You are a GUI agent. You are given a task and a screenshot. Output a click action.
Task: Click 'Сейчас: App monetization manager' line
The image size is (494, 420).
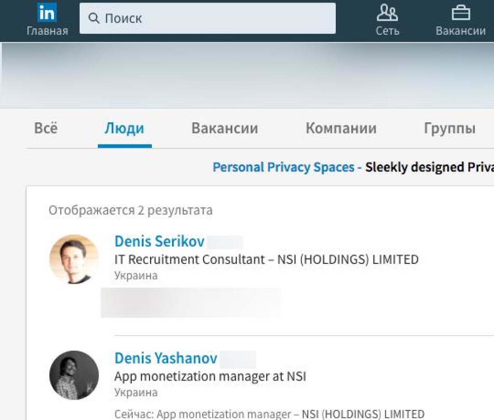(269, 414)
